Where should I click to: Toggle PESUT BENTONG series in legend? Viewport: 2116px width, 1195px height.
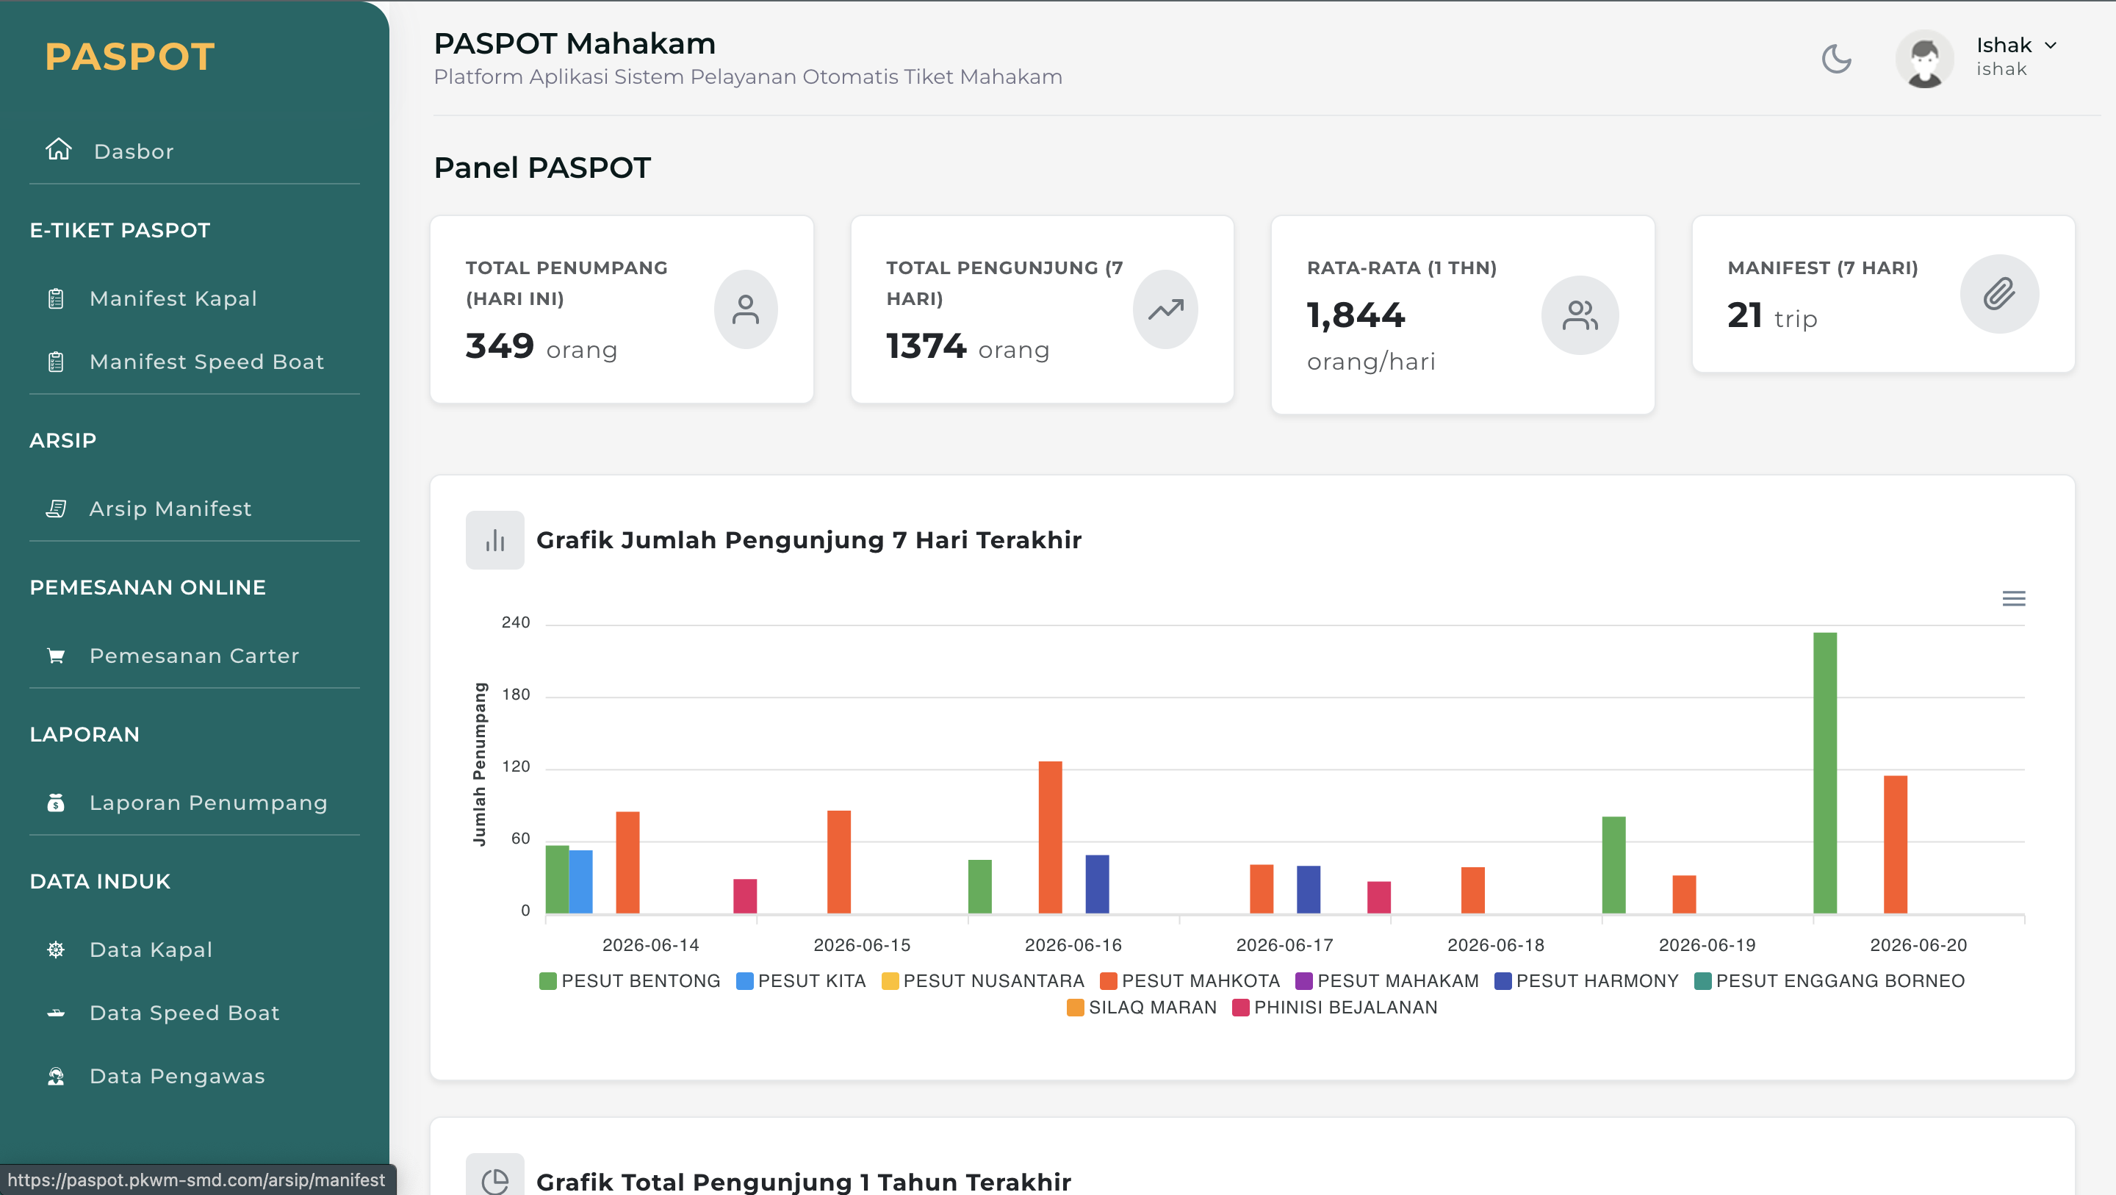coord(629,980)
